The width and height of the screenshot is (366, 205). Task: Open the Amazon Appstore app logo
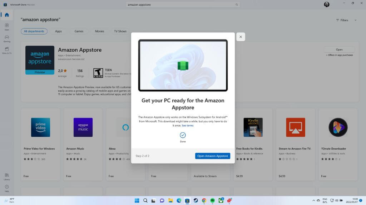pyautogui.click(x=40, y=60)
